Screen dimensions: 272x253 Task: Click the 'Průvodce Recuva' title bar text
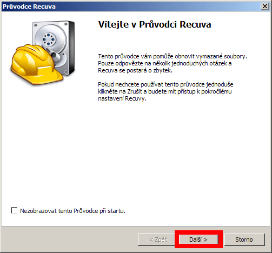click(29, 6)
